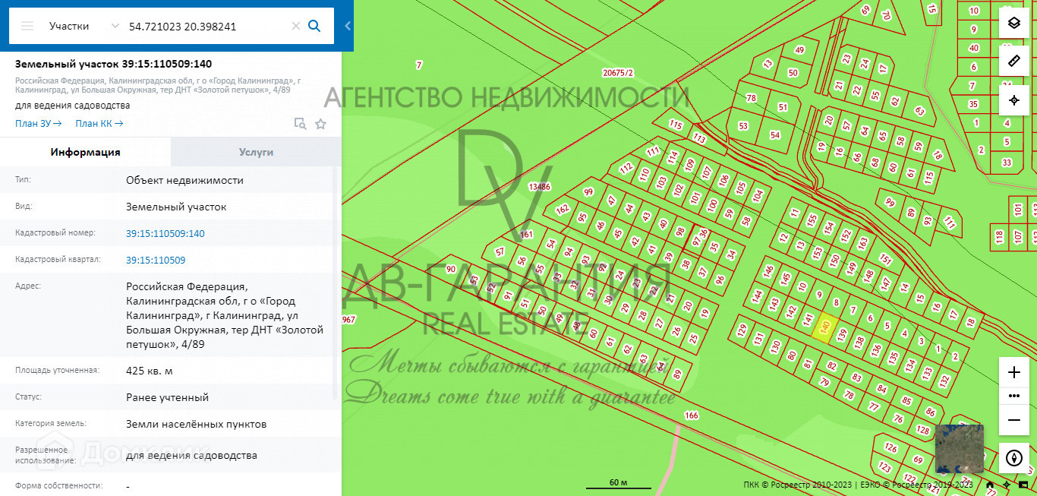
Task: Collapse the left information panel
Action: tap(348, 26)
